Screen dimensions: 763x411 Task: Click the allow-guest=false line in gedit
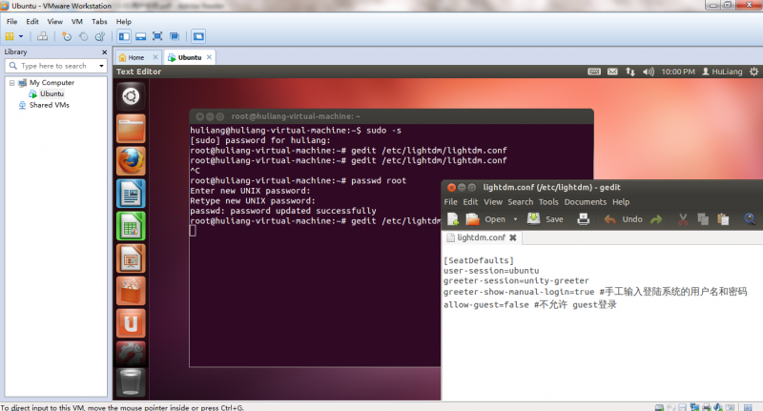point(530,305)
